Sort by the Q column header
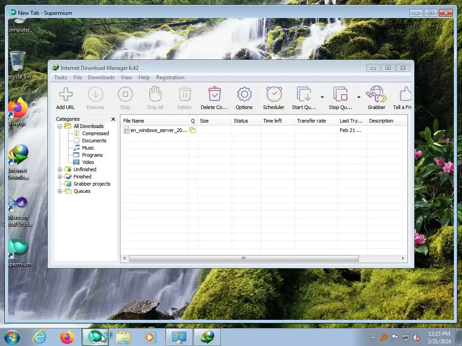 tap(193, 121)
